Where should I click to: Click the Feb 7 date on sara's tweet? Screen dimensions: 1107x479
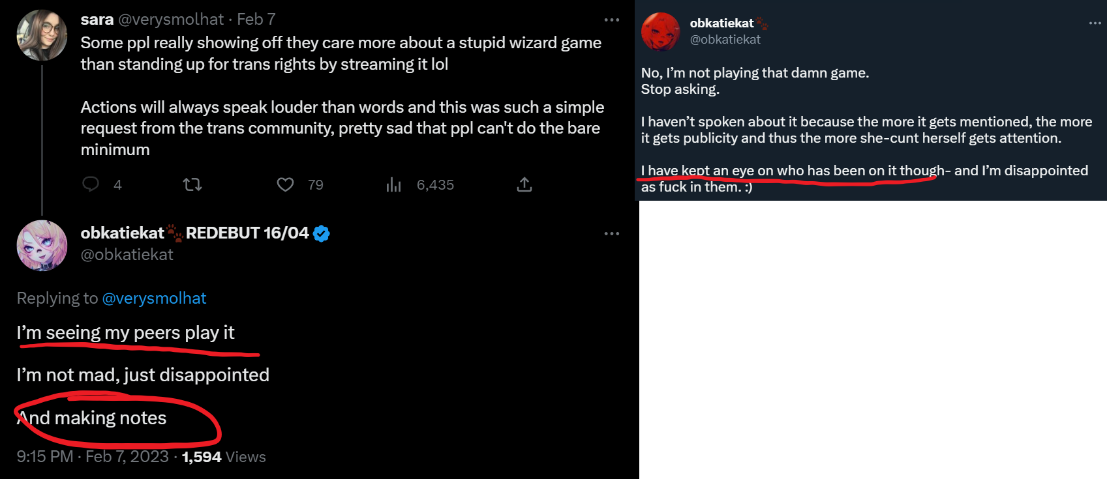(256, 20)
